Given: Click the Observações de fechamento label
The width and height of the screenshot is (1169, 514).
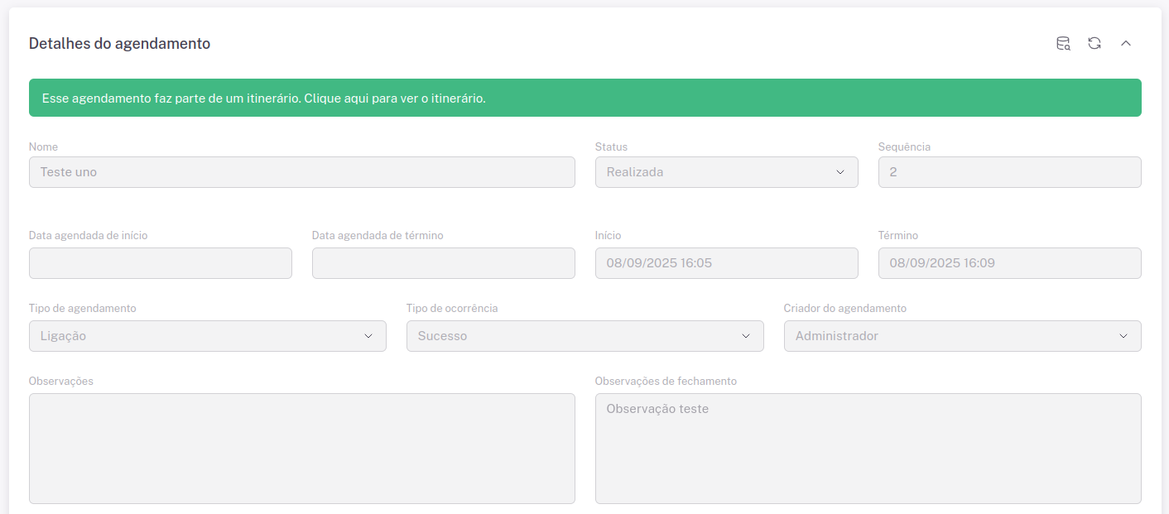Looking at the screenshot, I should pos(665,381).
